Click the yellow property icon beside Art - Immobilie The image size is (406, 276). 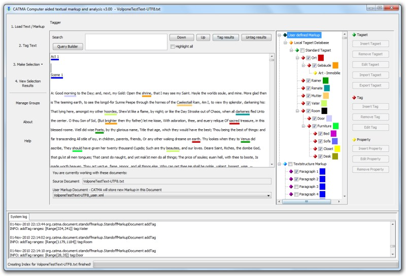tap(315, 73)
